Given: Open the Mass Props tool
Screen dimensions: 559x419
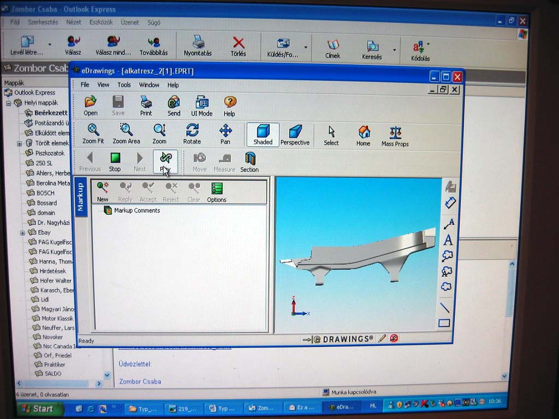Looking at the screenshot, I should pyautogui.click(x=395, y=136).
